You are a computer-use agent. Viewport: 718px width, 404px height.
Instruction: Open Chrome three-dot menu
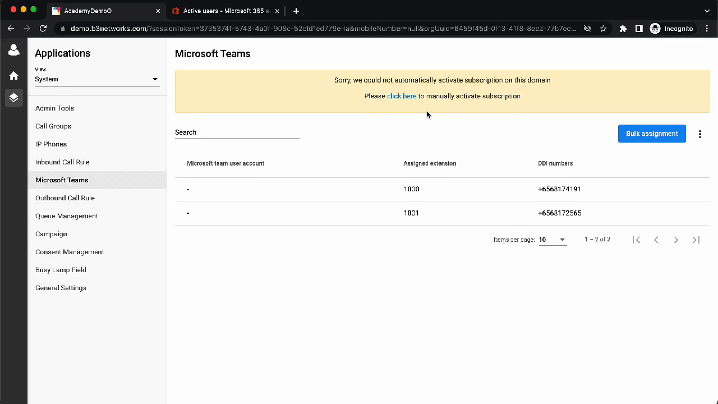pyautogui.click(x=706, y=29)
